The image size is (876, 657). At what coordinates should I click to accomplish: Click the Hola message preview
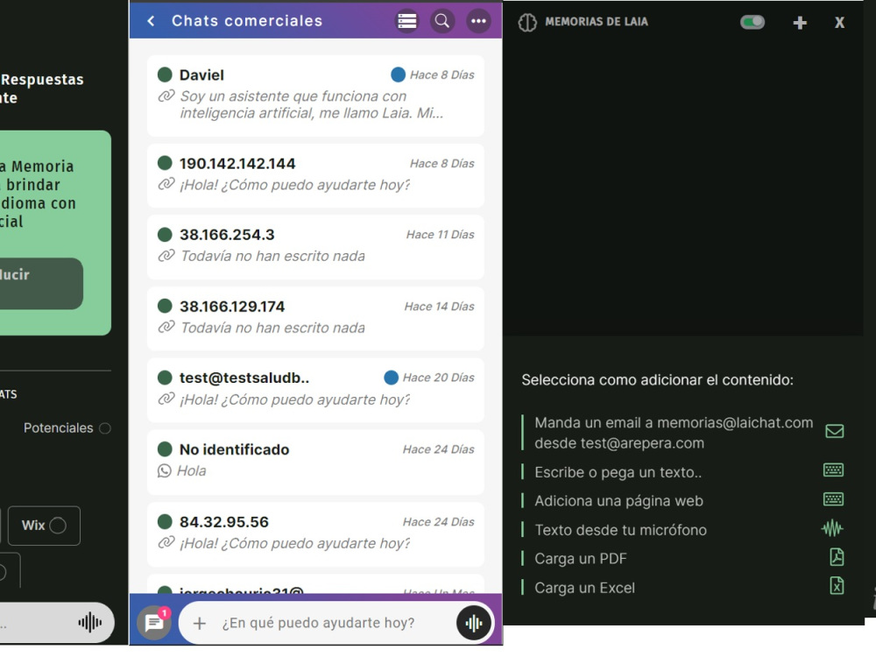point(192,471)
